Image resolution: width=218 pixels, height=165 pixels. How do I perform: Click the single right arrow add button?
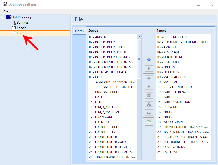149,68
